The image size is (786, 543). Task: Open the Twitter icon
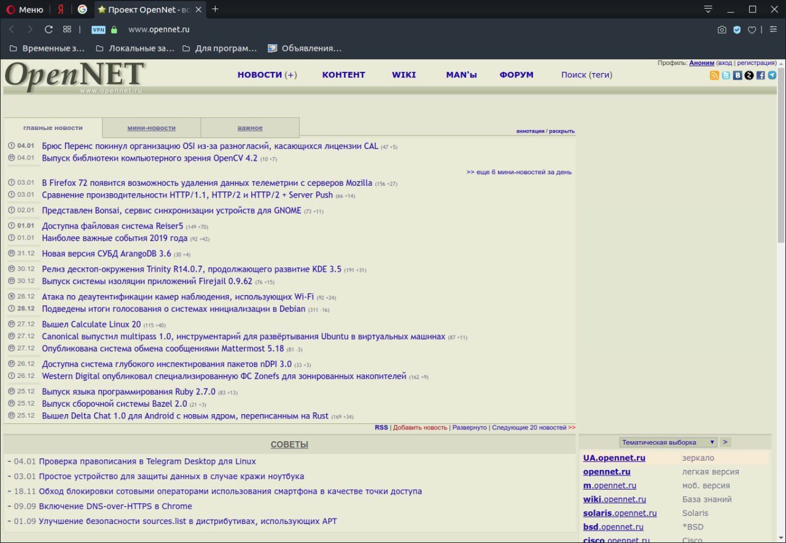point(726,75)
